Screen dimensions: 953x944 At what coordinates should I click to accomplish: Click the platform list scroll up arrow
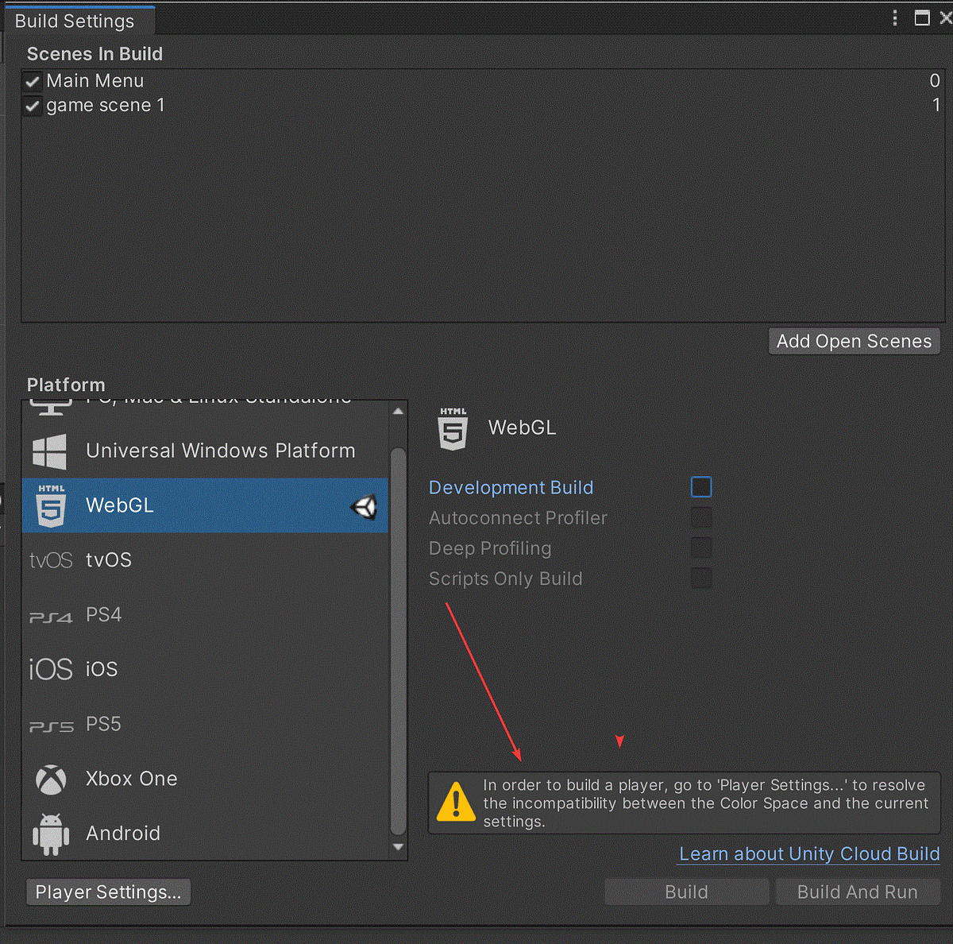pyautogui.click(x=399, y=412)
